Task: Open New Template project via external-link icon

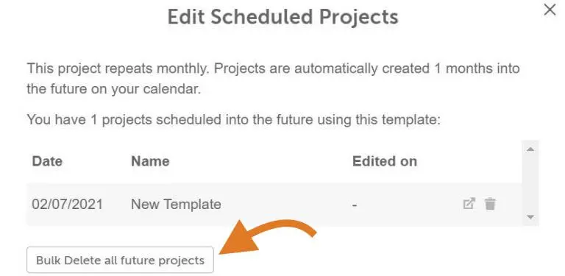Action: (469, 204)
